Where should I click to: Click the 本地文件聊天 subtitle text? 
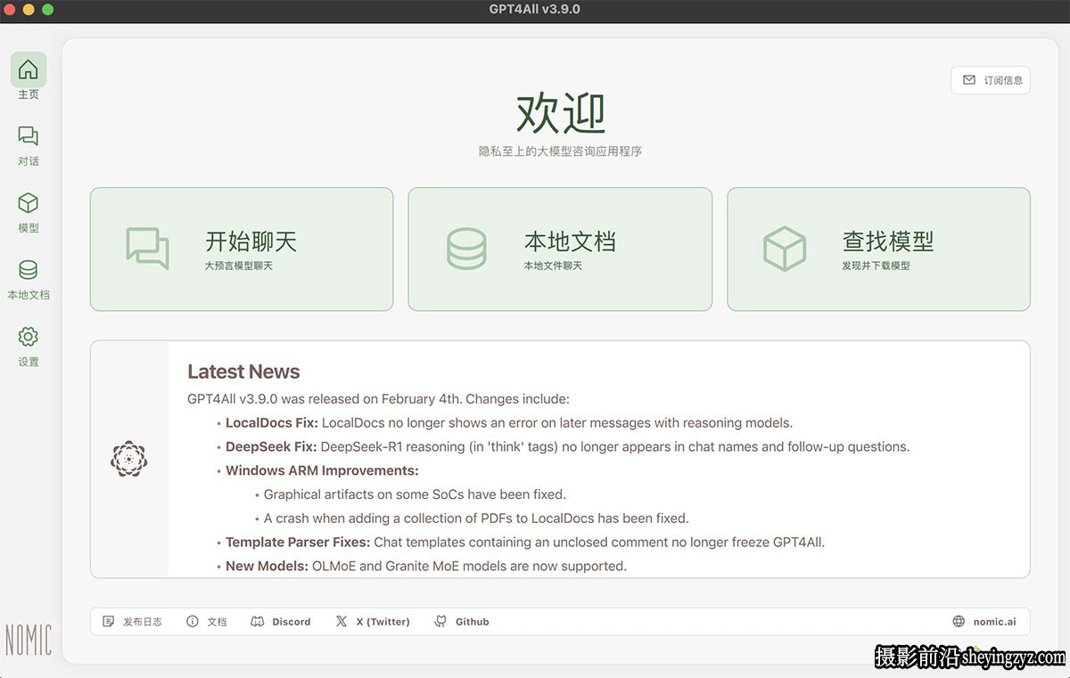pyautogui.click(x=553, y=265)
